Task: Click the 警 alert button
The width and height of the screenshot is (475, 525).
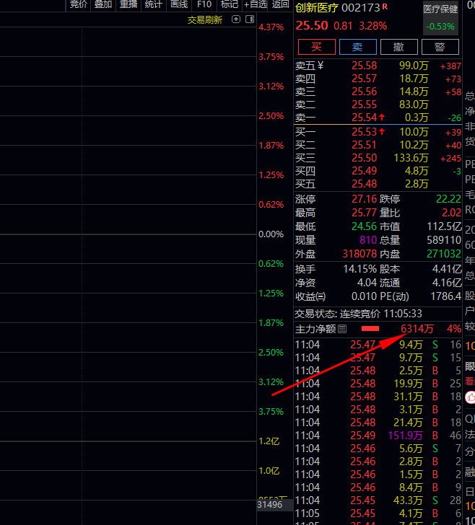Action: coord(440,47)
